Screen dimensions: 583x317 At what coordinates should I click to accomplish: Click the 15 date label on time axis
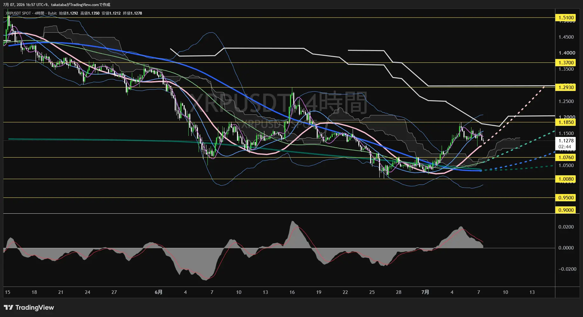[x=8, y=292]
